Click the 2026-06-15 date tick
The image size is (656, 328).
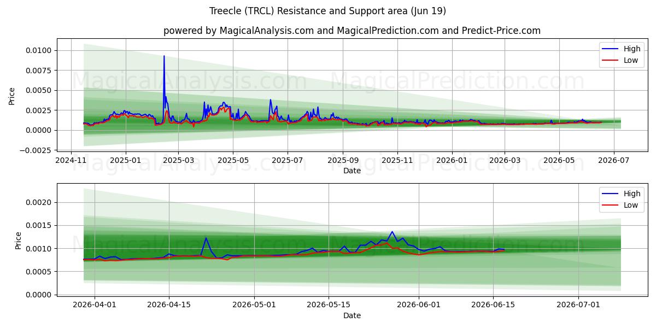tap(493, 306)
